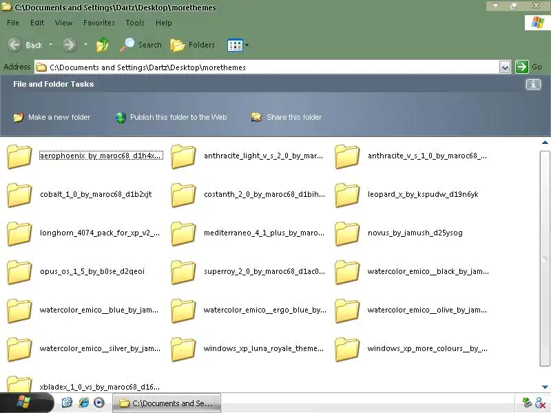Select the anthracite_v_s_1_0 folder icon
The width and height of the screenshot is (551, 413).
pyautogui.click(x=347, y=157)
